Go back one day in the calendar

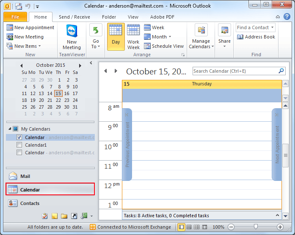(105, 71)
